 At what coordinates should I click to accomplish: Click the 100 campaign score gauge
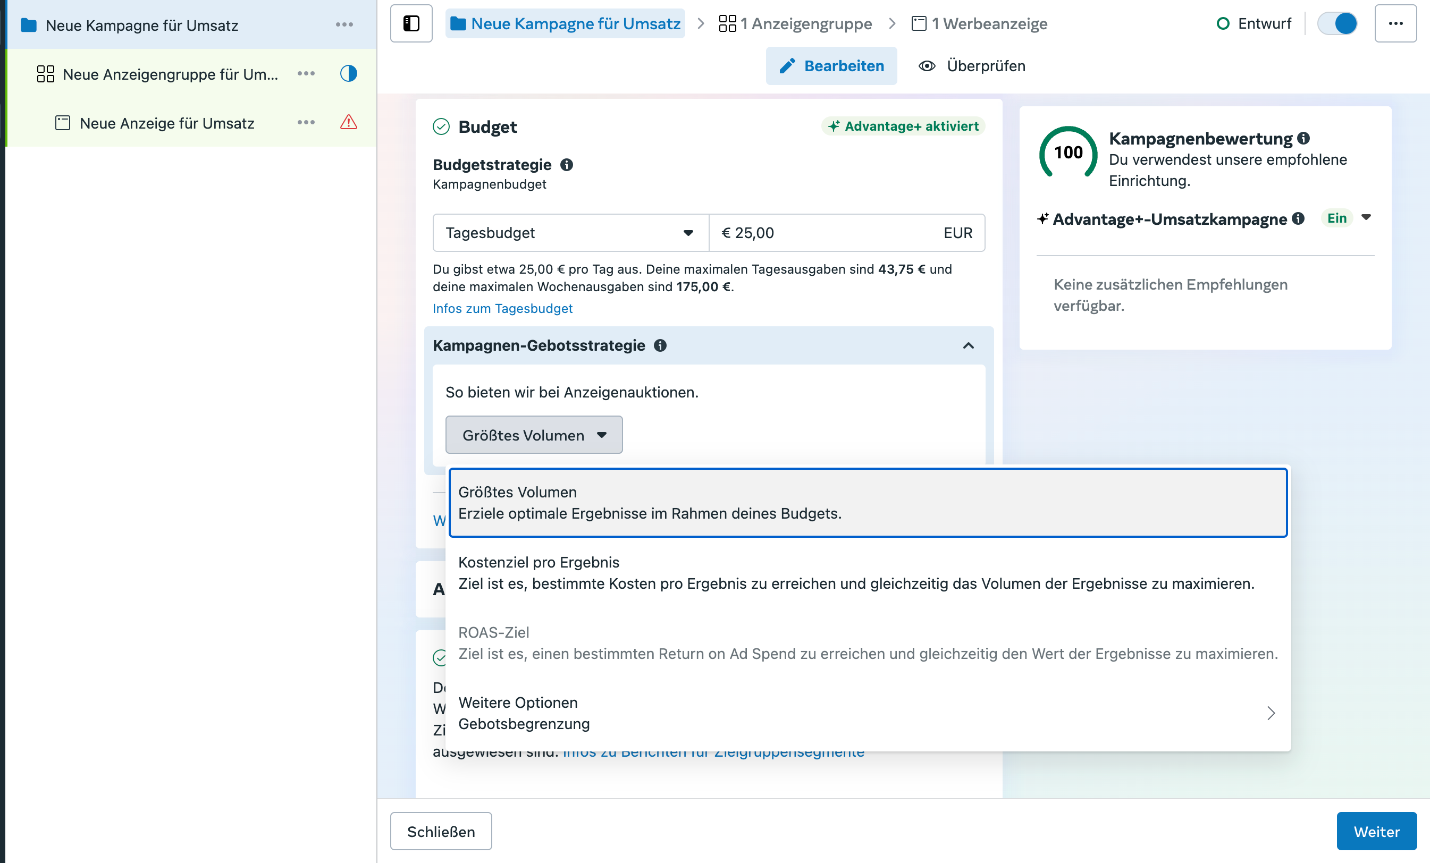click(1068, 153)
